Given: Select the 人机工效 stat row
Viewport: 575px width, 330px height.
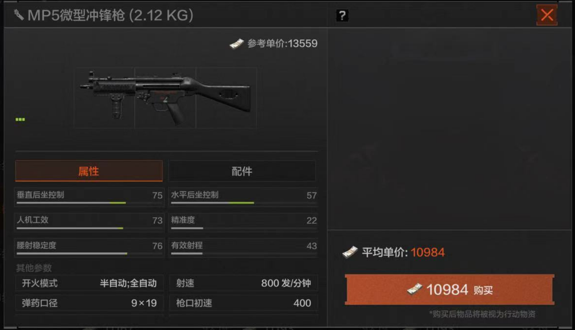Looking at the screenshot, I should click(89, 222).
